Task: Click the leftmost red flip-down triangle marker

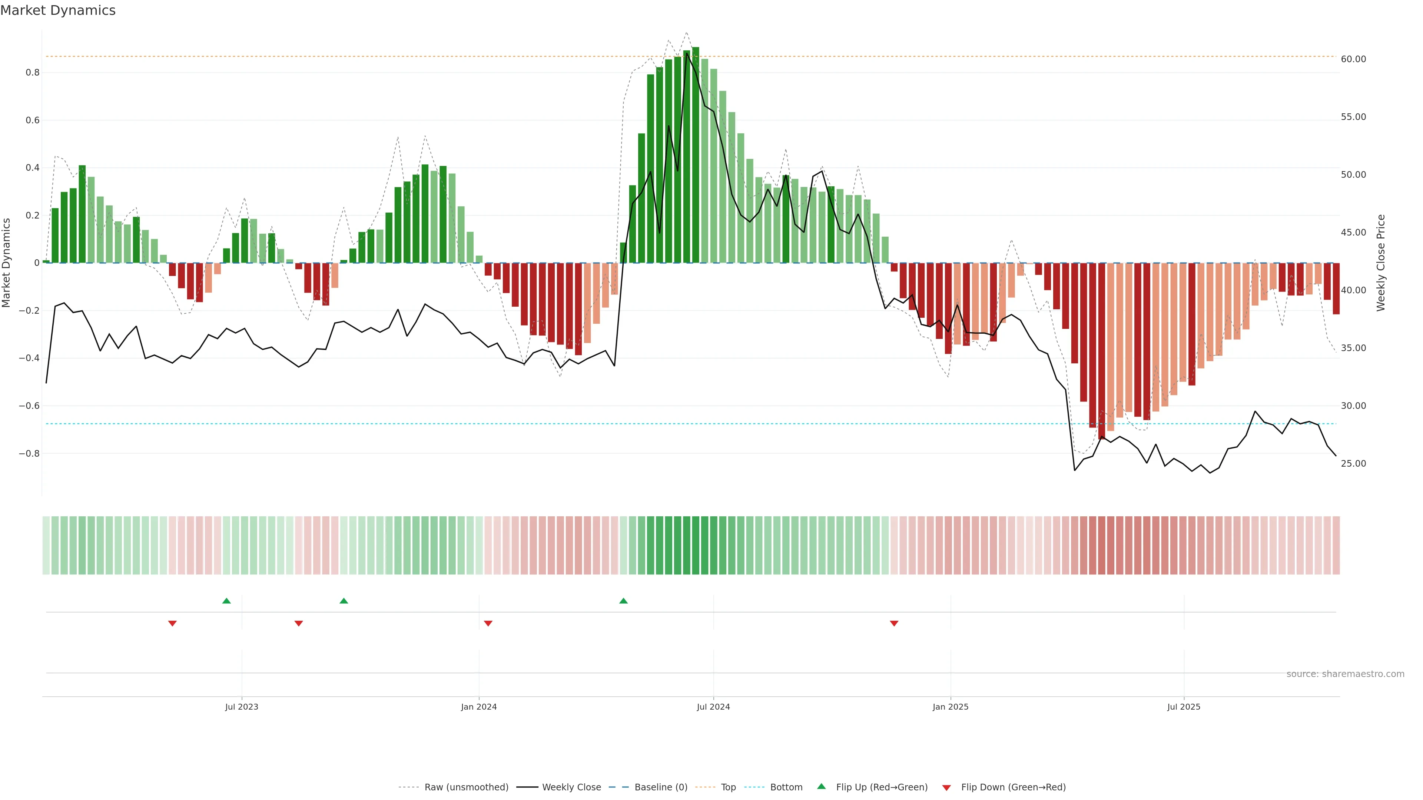Action: pyautogui.click(x=172, y=623)
